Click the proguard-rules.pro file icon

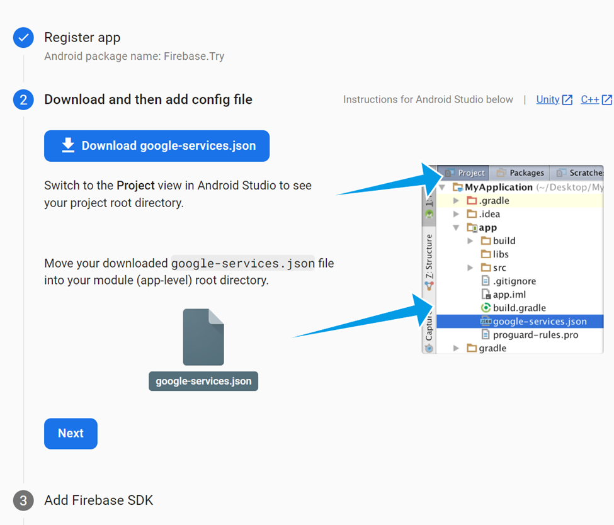pyautogui.click(x=486, y=334)
